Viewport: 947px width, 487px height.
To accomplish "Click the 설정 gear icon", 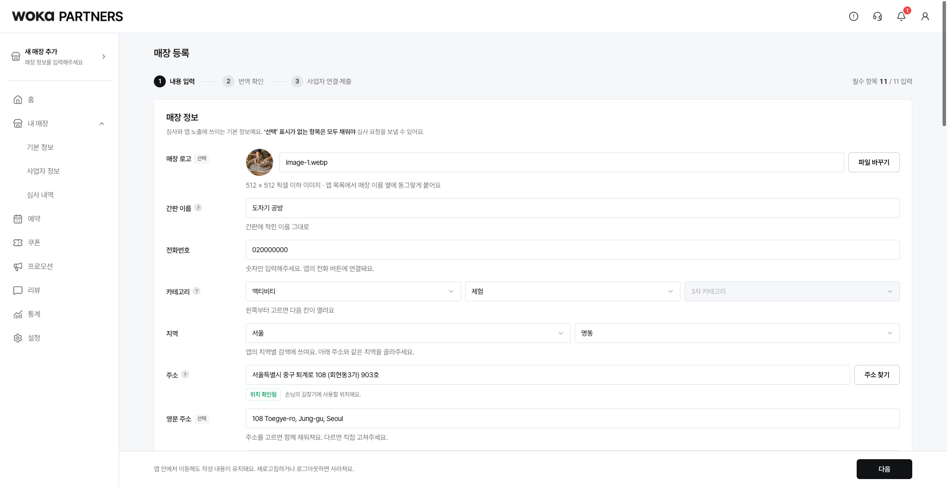I will (x=18, y=338).
